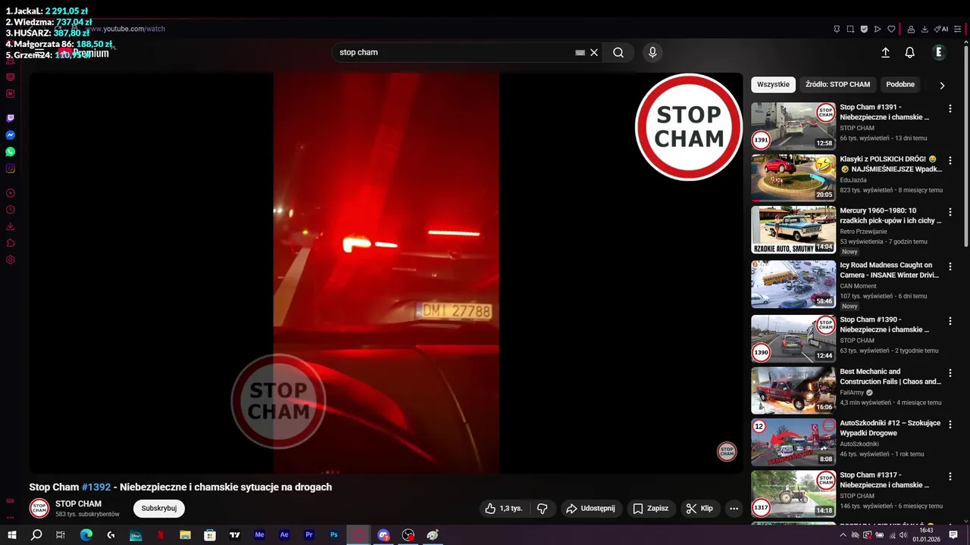Screen dimensions: 970x545
Task: Open options menu for Icy Road Madness video
Action: (950, 267)
